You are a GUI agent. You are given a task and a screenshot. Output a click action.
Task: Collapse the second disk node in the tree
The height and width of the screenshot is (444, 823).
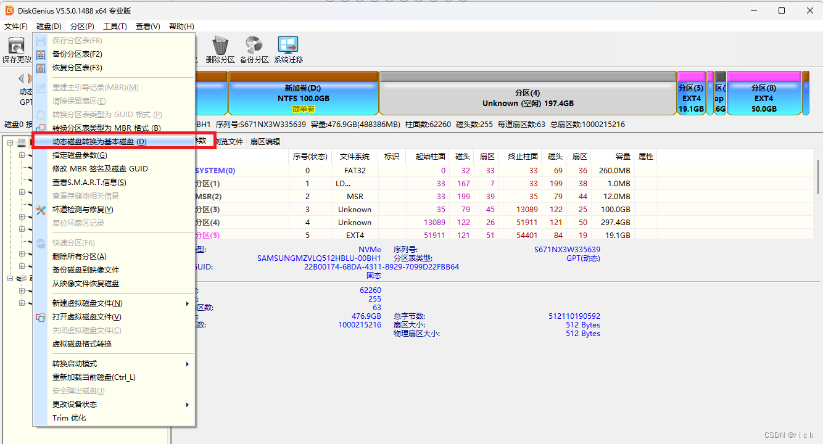10,278
